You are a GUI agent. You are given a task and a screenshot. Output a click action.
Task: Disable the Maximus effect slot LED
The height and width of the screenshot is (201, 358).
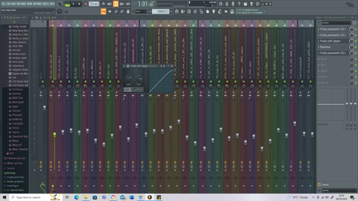click(x=356, y=47)
